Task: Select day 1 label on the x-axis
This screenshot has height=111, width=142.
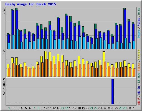Action: [9, 108]
